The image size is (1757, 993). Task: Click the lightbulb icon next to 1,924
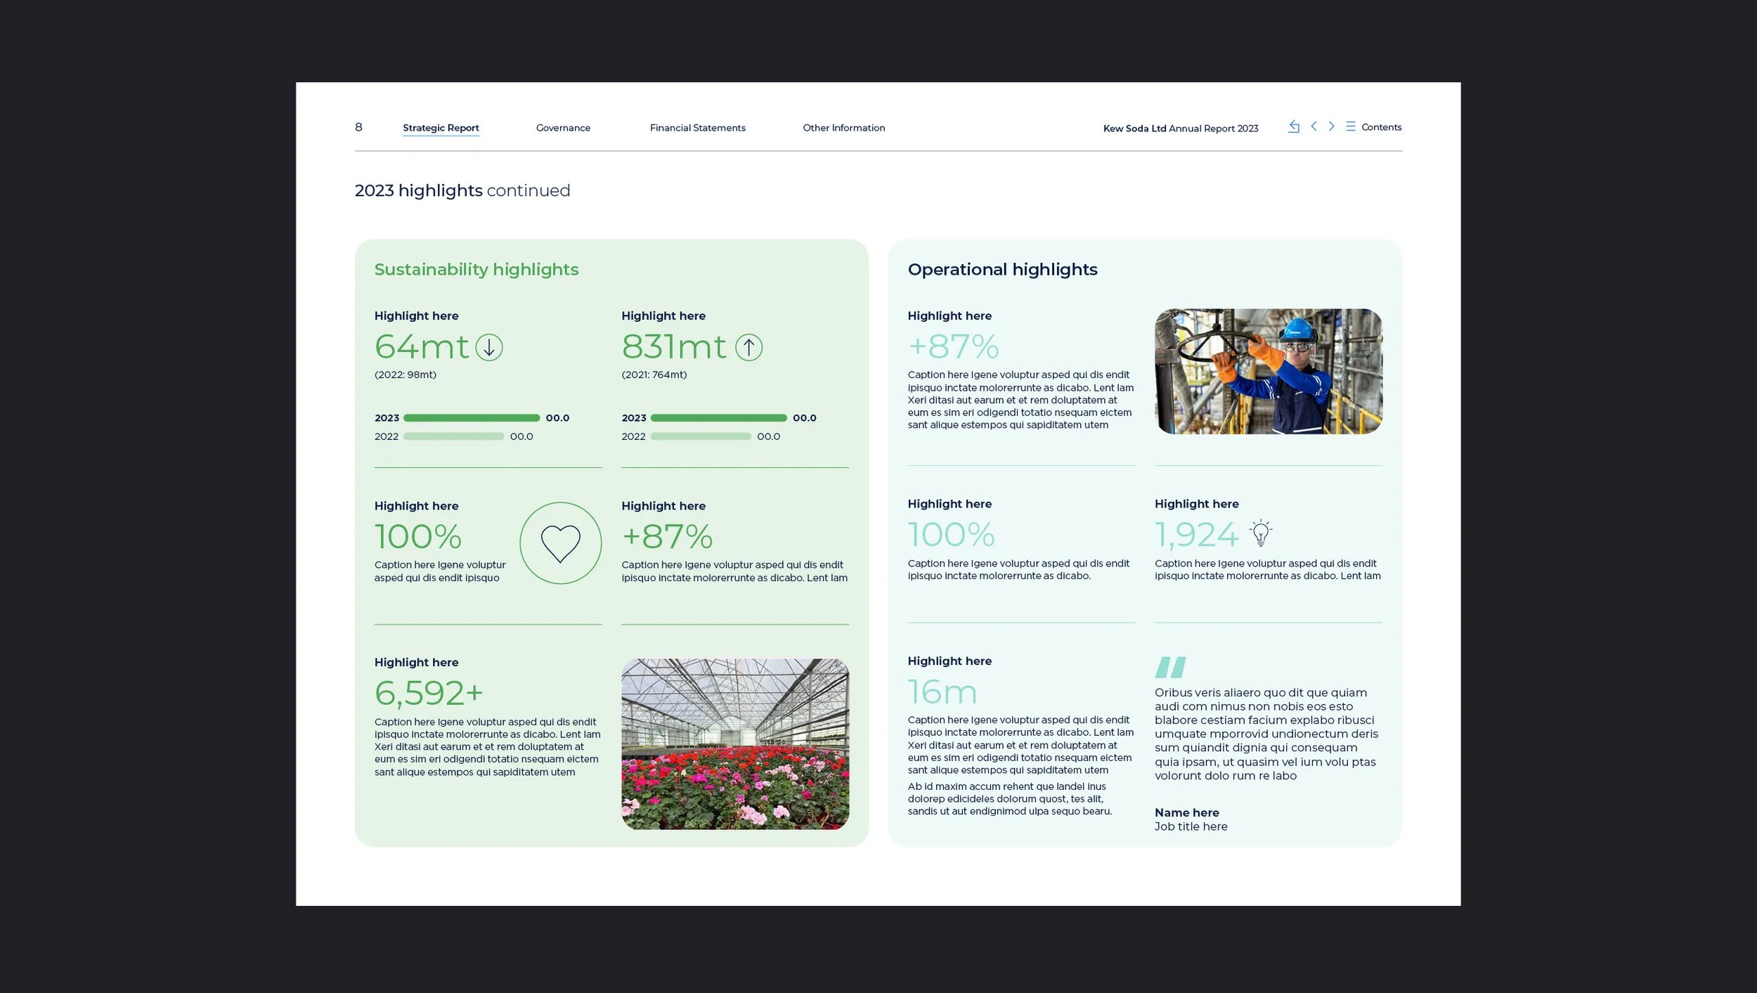tap(1261, 533)
